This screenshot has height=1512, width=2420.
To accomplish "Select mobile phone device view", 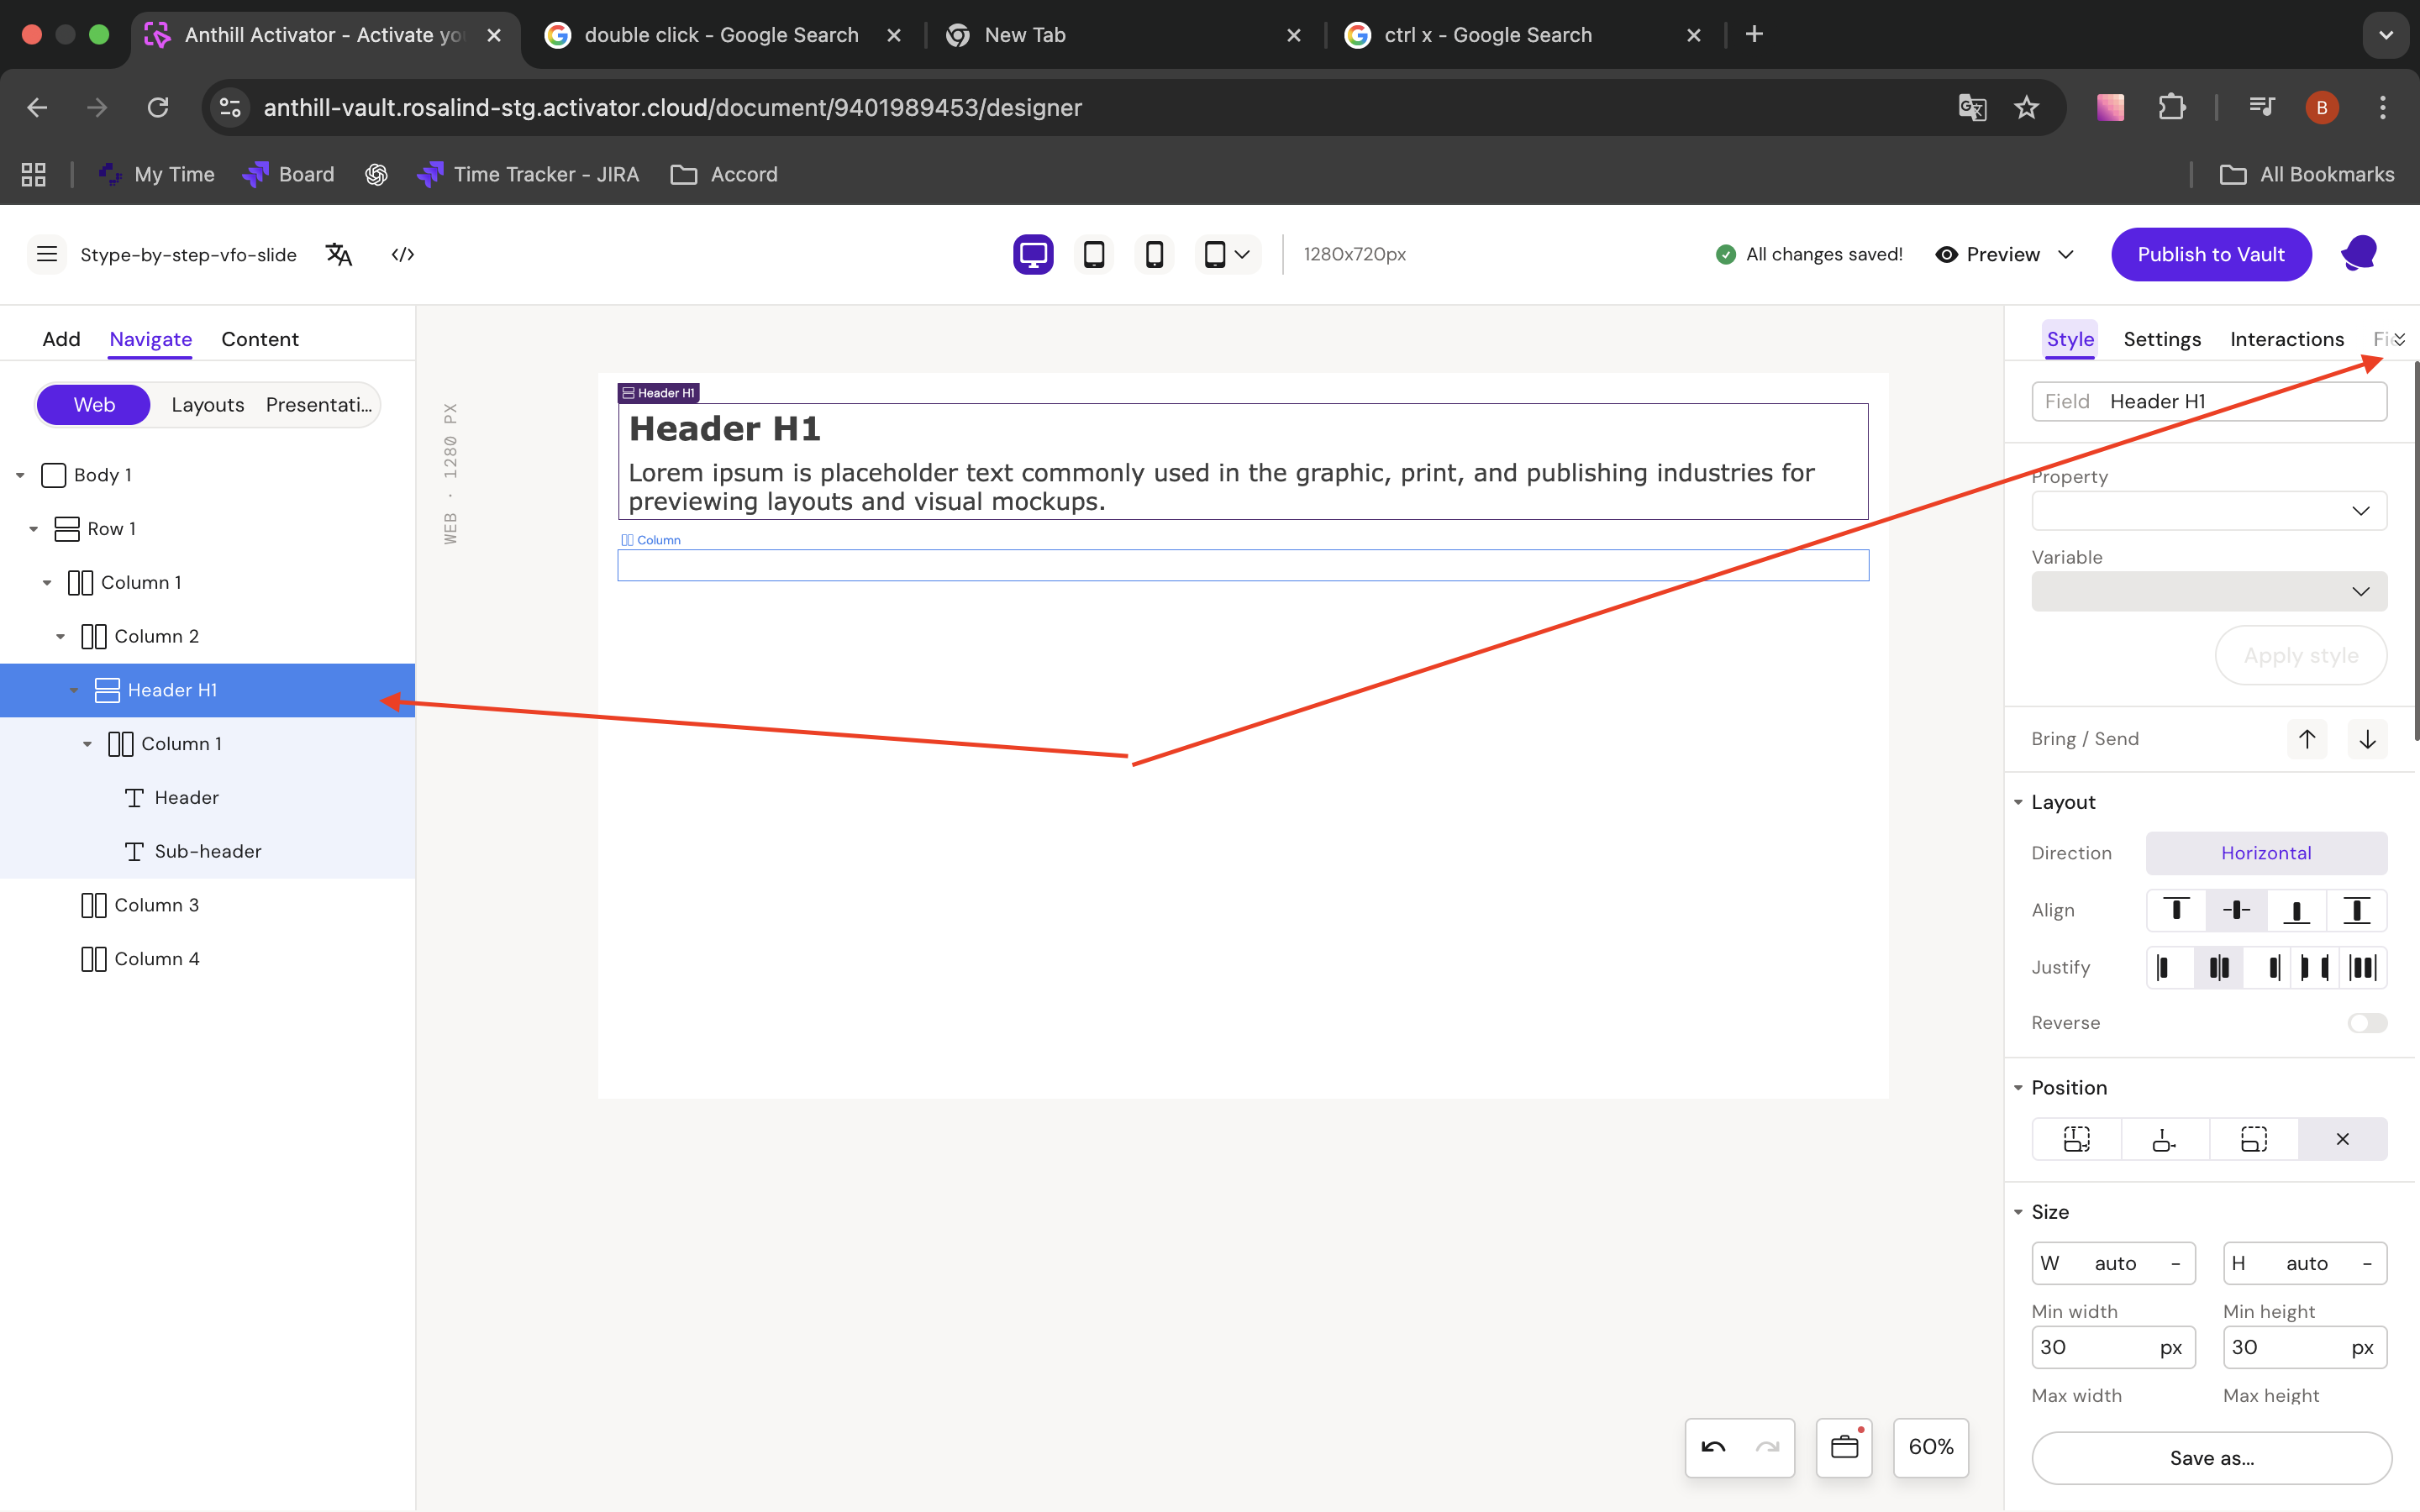I will coord(1154,254).
